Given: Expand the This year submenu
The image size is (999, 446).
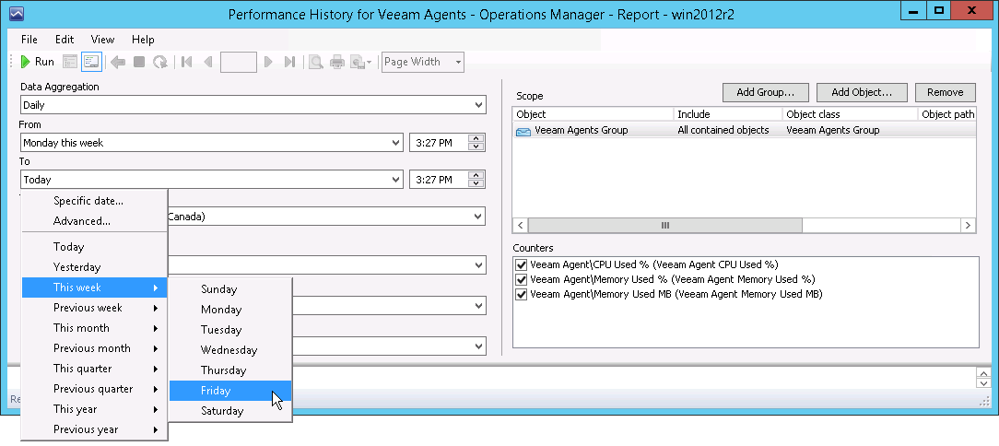Looking at the screenshot, I should click(94, 410).
